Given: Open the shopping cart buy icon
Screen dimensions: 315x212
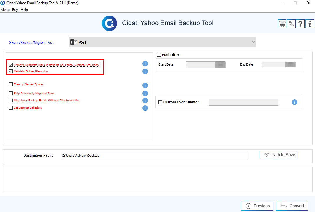Looking at the screenshot, I should coord(282,24).
